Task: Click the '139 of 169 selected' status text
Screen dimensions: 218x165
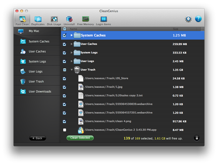Action: coord(138,138)
